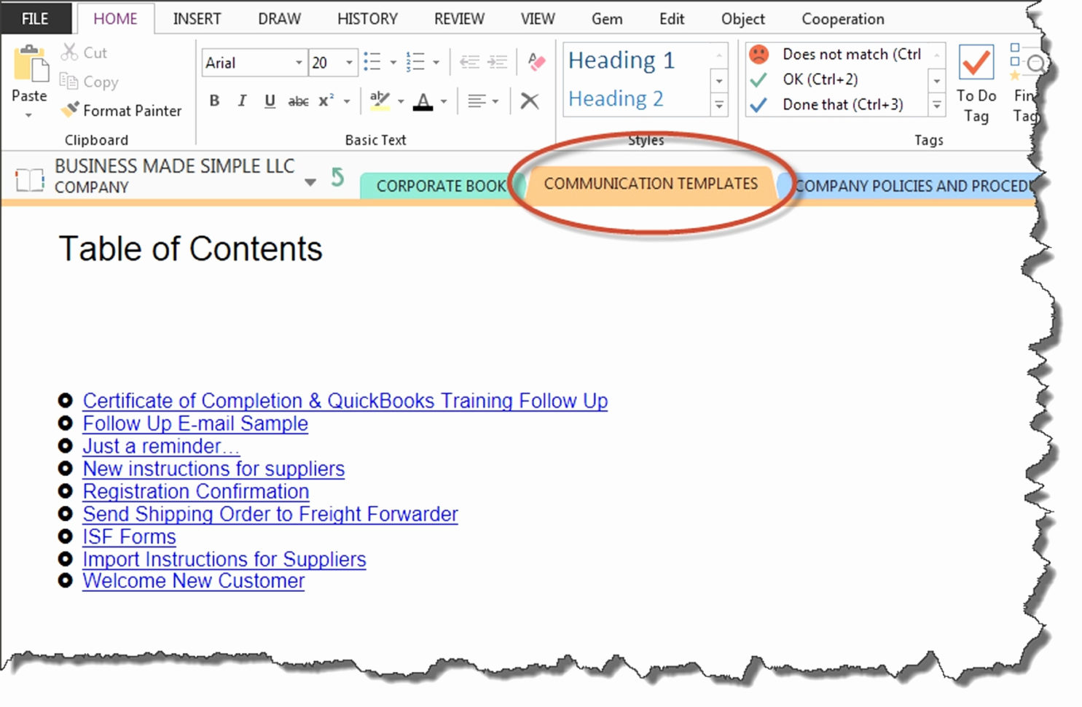Apply underline formatting

click(270, 101)
